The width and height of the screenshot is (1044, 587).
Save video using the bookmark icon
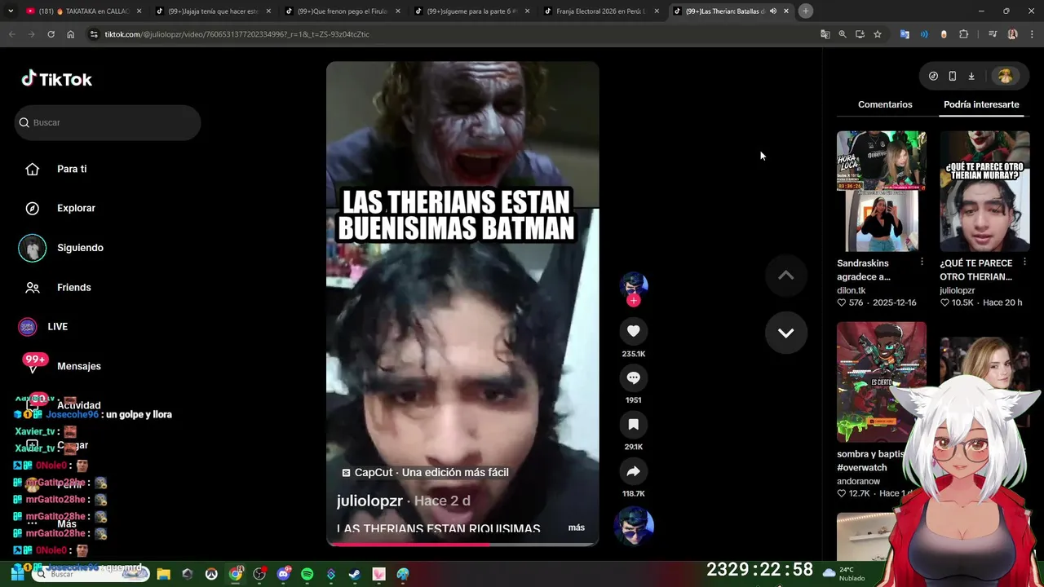[634, 424]
